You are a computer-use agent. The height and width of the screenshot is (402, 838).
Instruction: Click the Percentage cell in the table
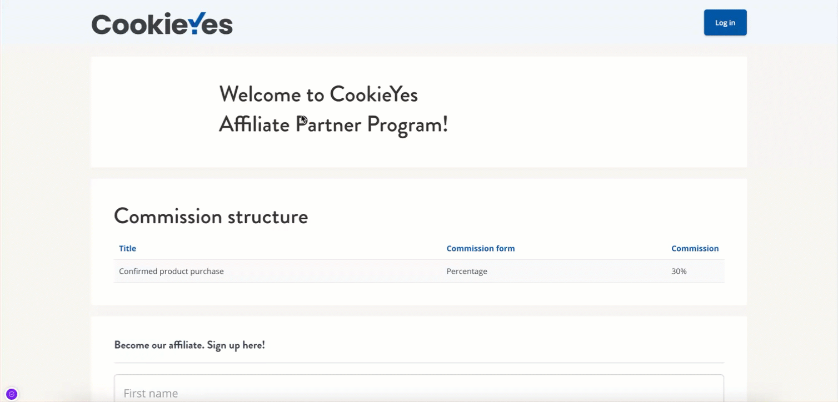click(466, 271)
